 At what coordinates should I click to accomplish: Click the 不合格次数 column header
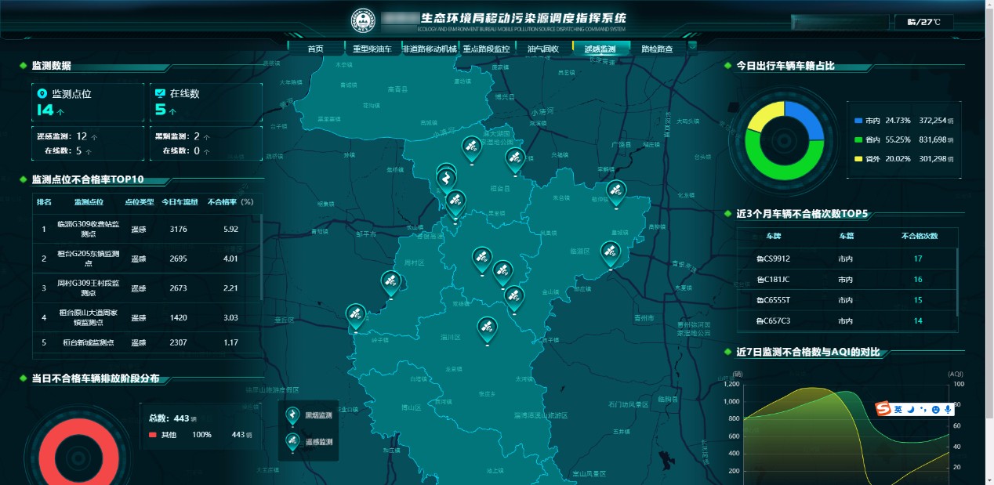point(919,236)
